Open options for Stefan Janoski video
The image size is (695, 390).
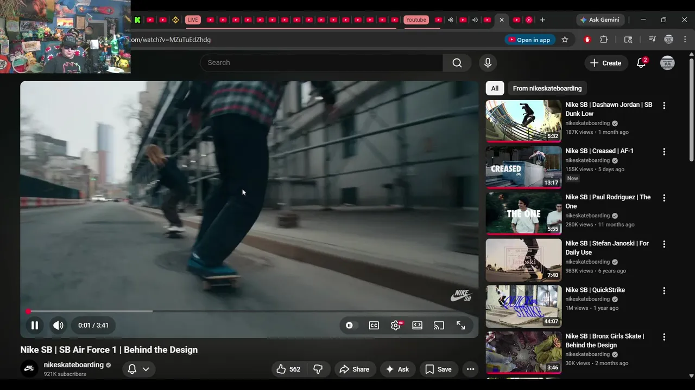point(664,244)
